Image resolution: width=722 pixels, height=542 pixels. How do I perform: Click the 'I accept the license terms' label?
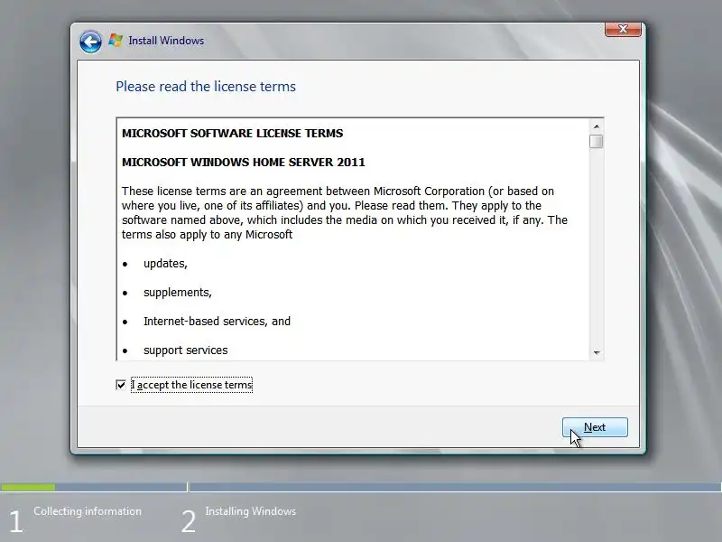click(x=191, y=385)
